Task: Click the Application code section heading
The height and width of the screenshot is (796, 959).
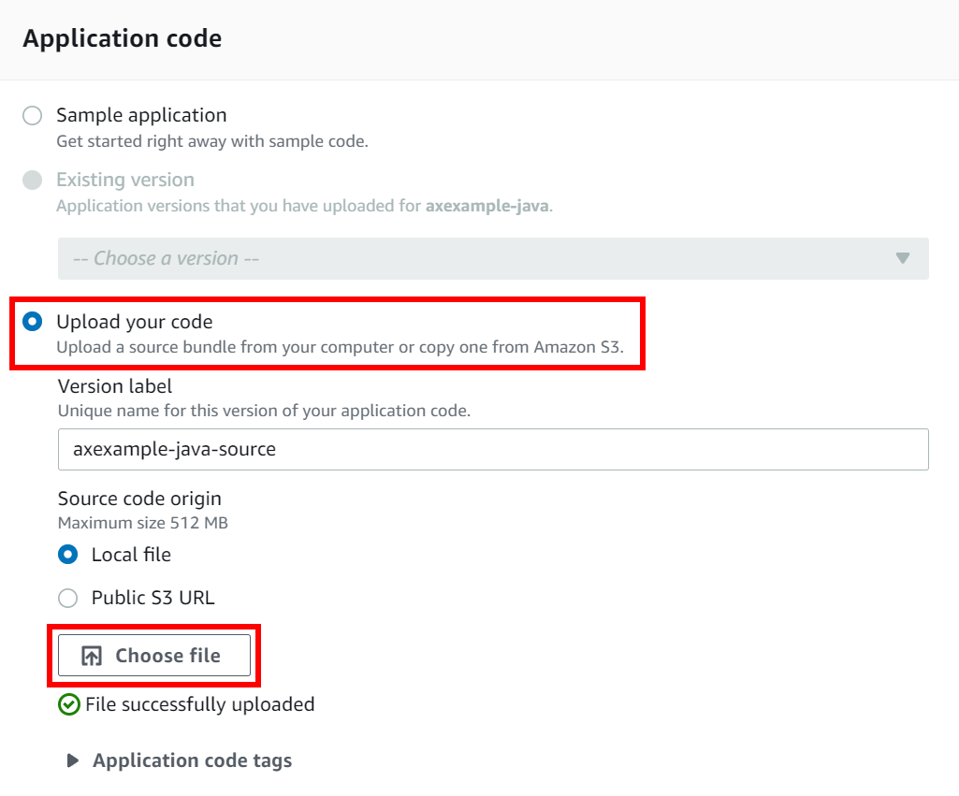Action: 120,38
